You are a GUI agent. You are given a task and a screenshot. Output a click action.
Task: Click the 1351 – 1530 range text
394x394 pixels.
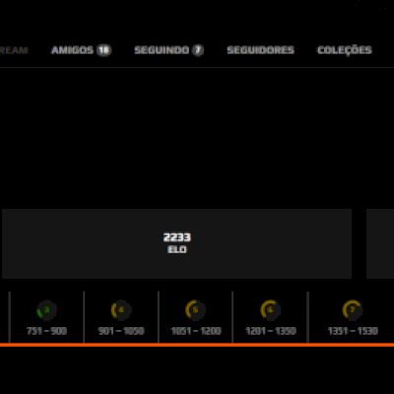[x=353, y=331]
